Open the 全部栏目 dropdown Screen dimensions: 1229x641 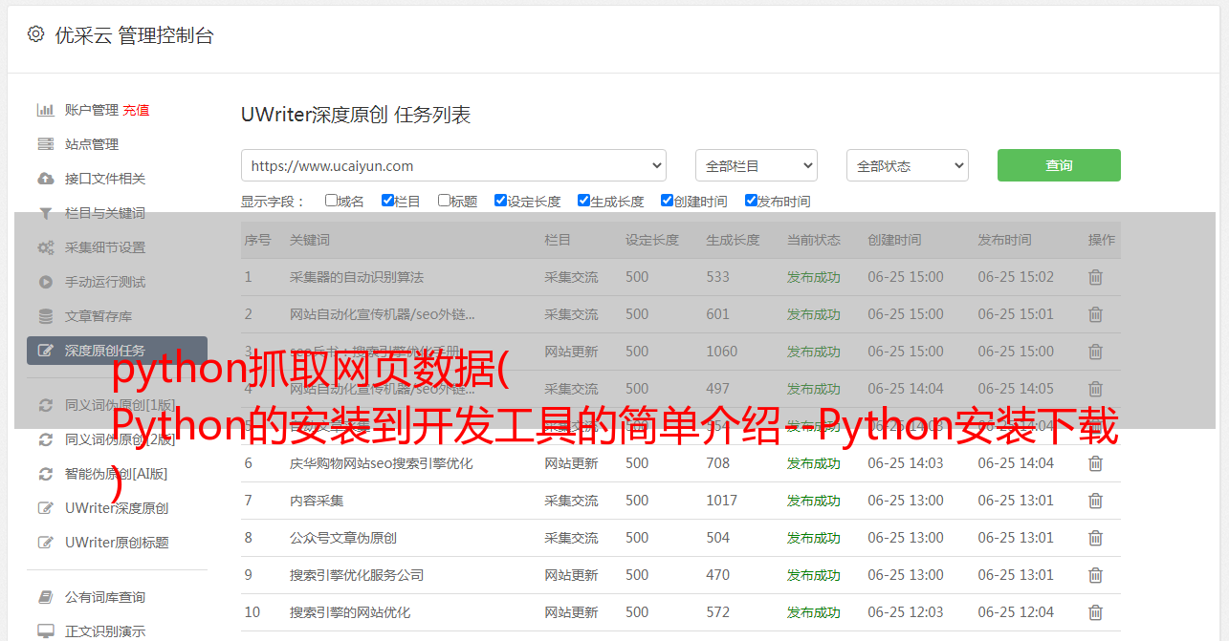(x=756, y=165)
